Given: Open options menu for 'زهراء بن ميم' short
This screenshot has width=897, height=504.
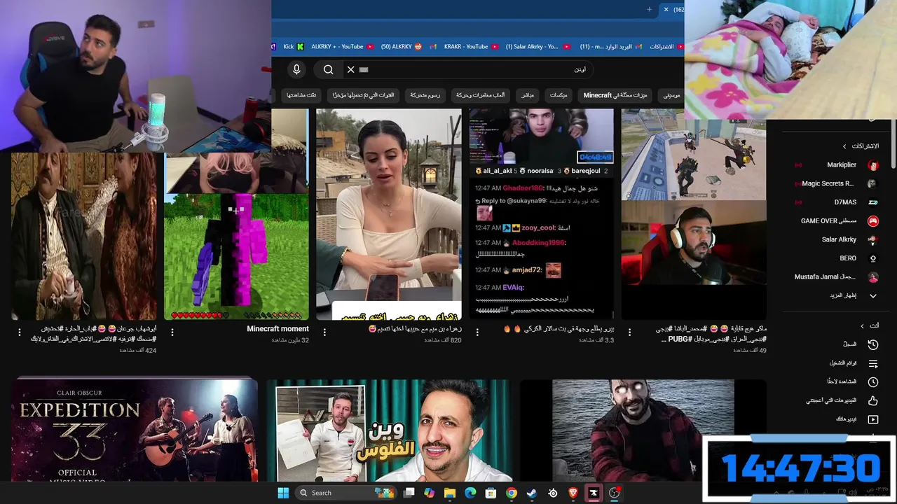Looking at the screenshot, I should point(324,332).
